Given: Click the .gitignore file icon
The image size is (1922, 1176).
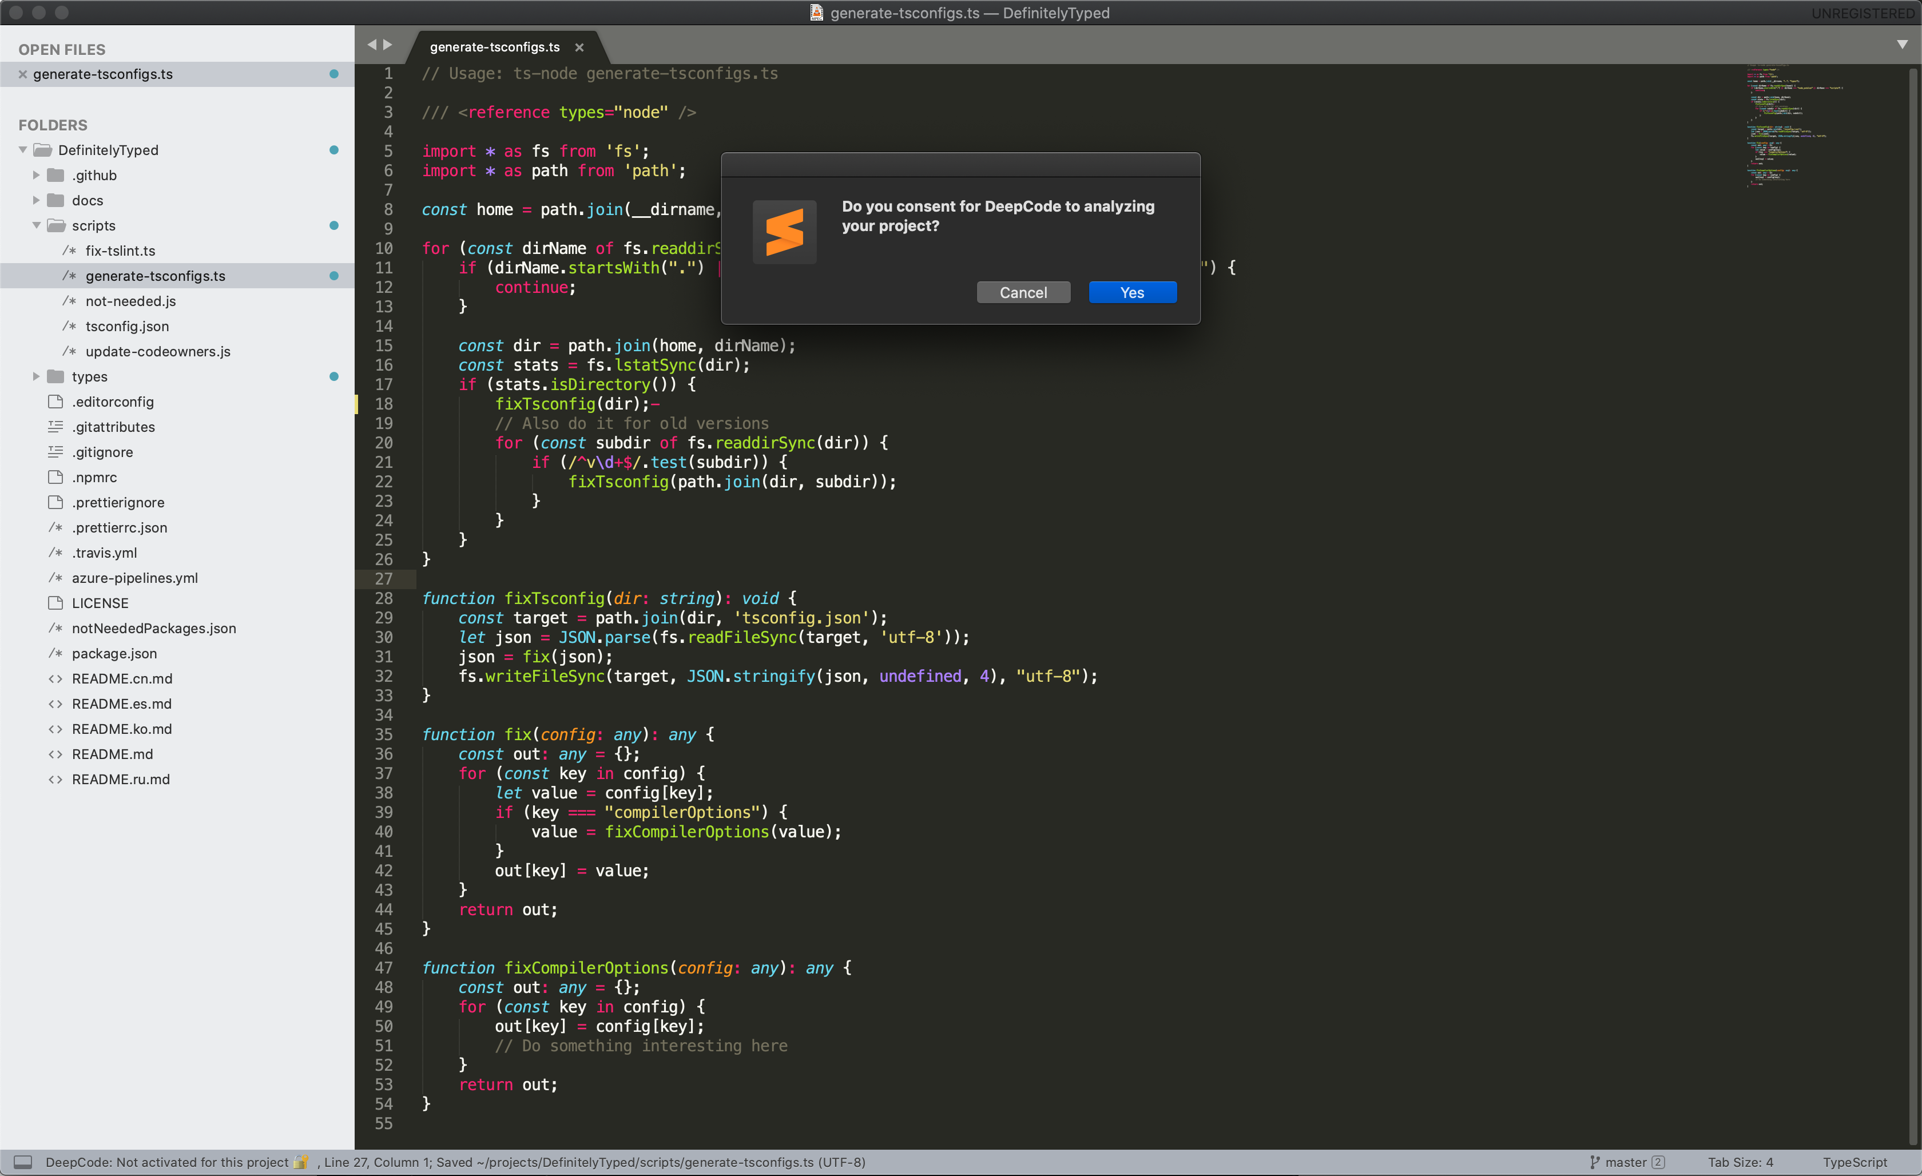Looking at the screenshot, I should [x=55, y=452].
